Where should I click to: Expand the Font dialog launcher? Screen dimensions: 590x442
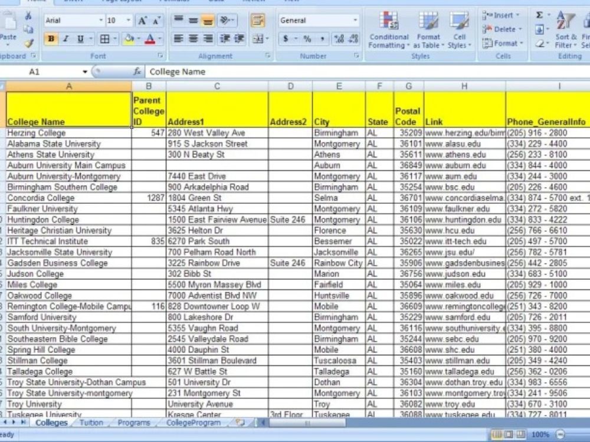coord(160,55)
